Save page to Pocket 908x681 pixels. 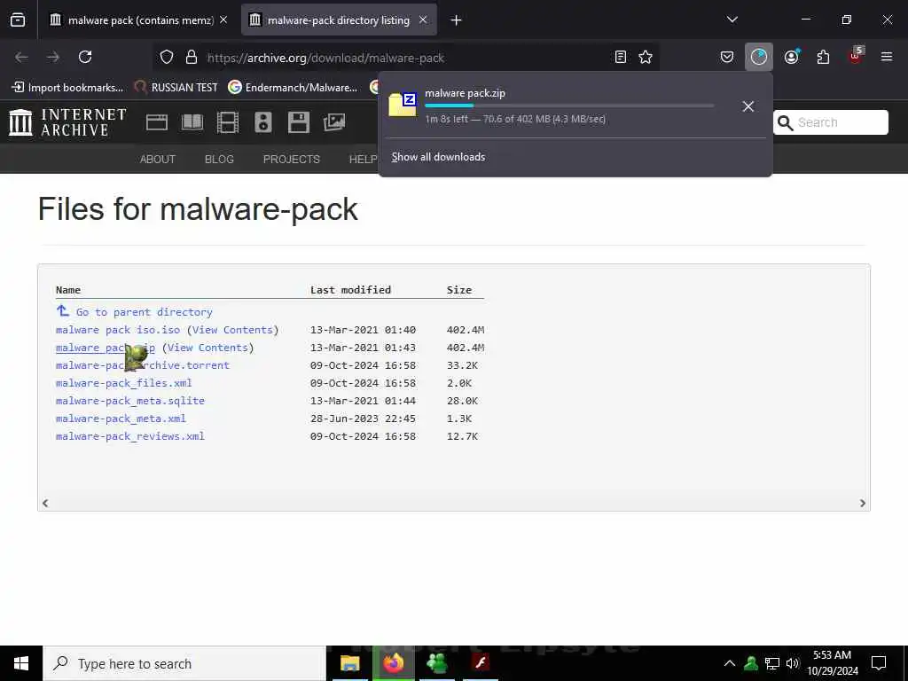727,57
